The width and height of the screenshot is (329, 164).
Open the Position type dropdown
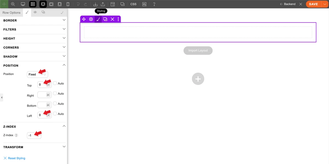tap(37, 74)
